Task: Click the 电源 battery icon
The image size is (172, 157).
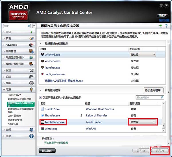Action: [x=32, y=90]
